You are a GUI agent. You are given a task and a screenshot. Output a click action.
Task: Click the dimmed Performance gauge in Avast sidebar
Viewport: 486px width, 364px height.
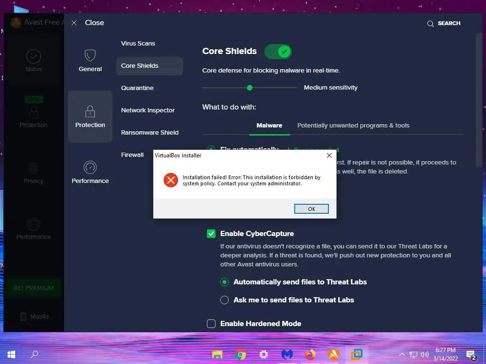[x=34, y=224]
